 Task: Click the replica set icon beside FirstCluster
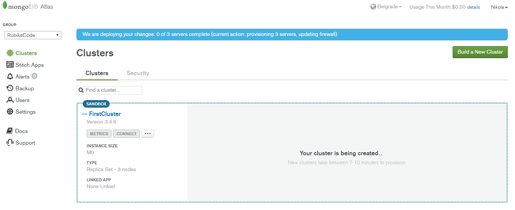(84, 114)
